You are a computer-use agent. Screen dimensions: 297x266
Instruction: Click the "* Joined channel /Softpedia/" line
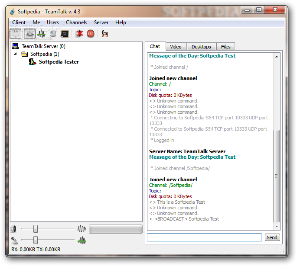[180, 168]
